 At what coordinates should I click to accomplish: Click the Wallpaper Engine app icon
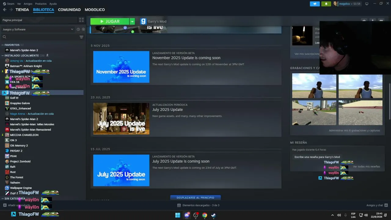[x=7, y=188]
